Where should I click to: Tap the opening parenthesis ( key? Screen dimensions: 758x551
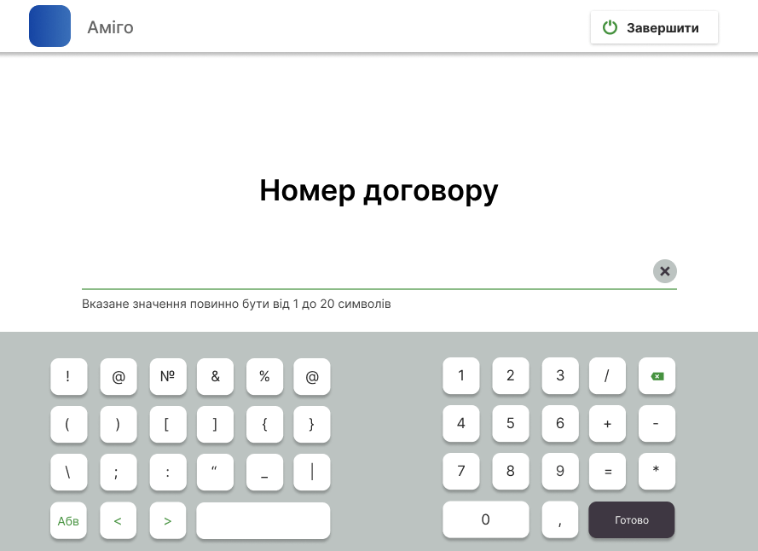[69, 424]
